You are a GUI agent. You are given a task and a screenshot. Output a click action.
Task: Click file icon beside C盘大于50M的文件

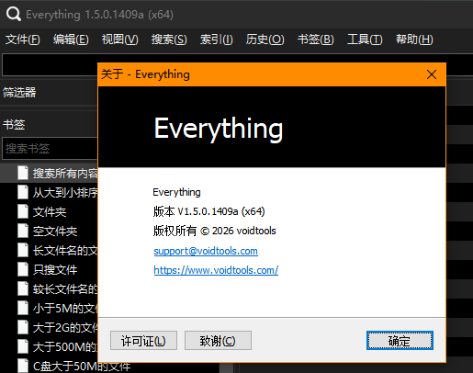click(x=23, y=366)
